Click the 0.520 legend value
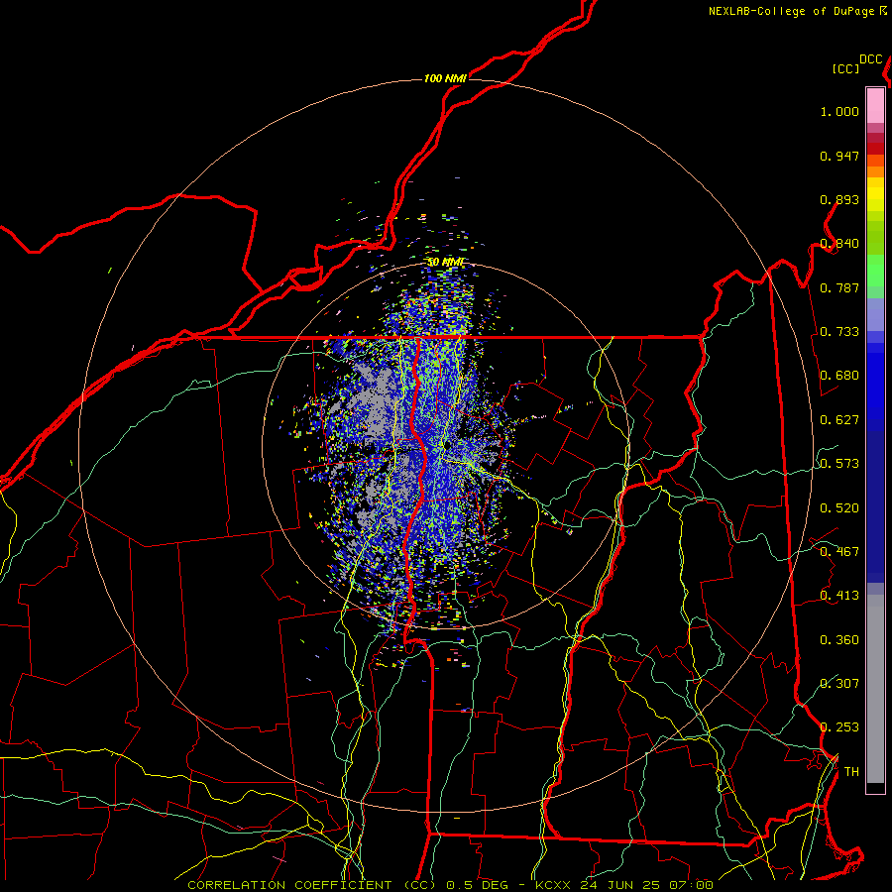This screenshot has height=892, width=892. click(839, 508)
